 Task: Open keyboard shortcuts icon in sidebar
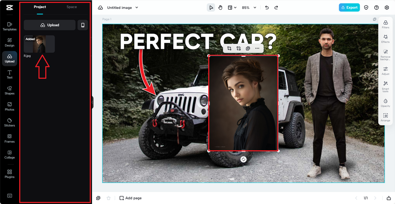(10, 196)
